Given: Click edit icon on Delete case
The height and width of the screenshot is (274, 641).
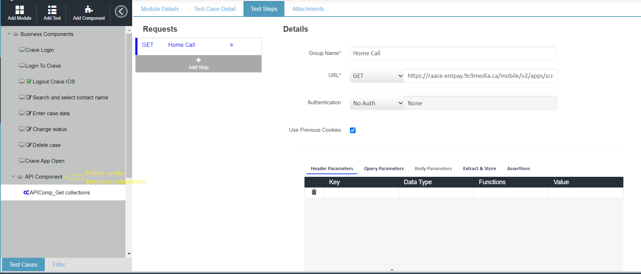Looking at the screenshot, I should (x=29, y=145).
